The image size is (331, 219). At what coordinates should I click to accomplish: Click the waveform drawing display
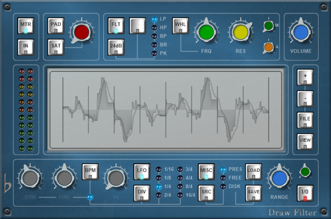click(165, 109)
